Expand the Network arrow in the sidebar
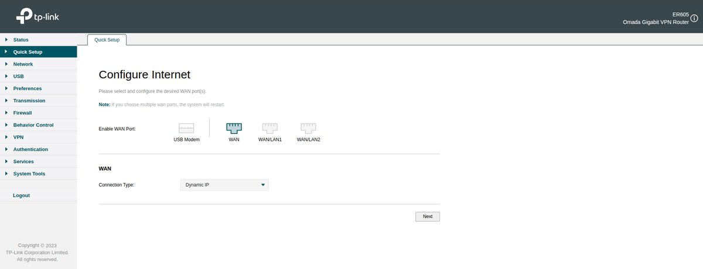703x269 pixels. click(6, 64)
